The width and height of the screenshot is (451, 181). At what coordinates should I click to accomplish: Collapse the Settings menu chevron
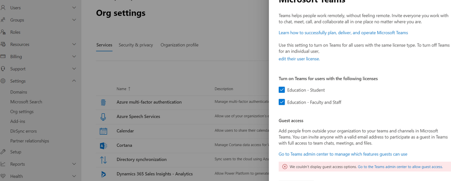pos(74,81)
